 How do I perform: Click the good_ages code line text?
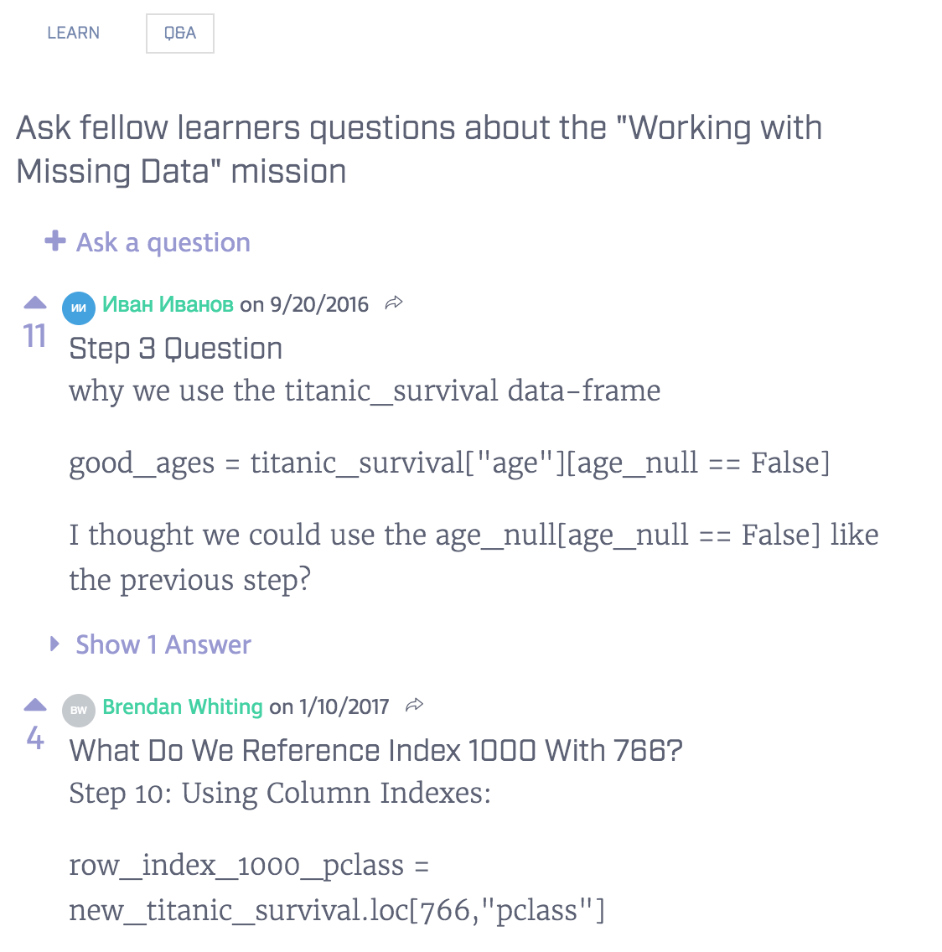[449, 463]
